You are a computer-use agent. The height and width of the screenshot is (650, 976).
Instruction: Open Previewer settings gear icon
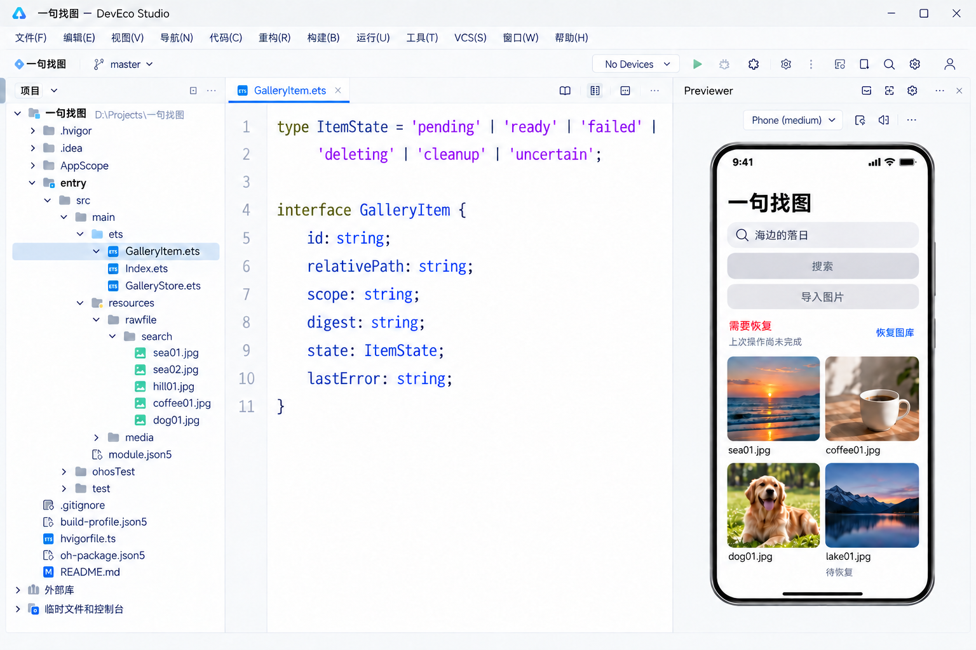click(912, 91)
